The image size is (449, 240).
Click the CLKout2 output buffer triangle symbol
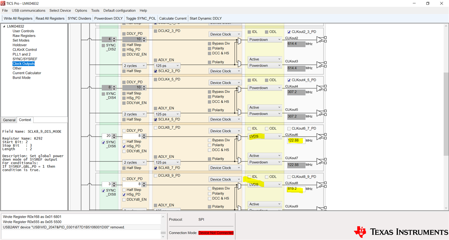(320, 40)
